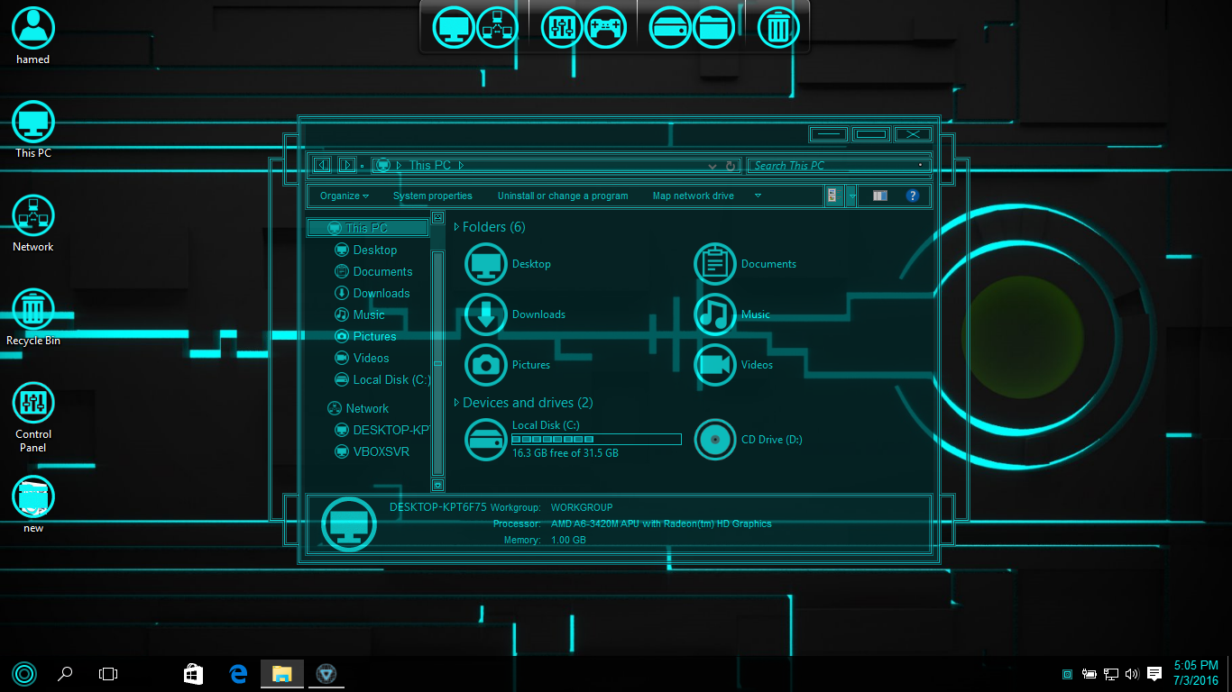The image size is (1232, 692).
Task: Click the Help question mark icon
Action: click(912, 196)
